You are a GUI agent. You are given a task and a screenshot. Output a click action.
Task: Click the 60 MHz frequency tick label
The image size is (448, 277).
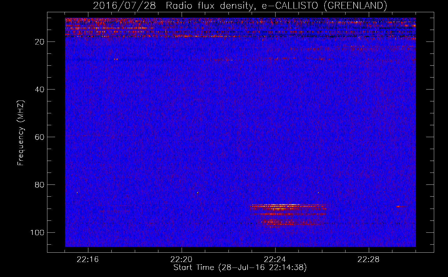(40, 137)
